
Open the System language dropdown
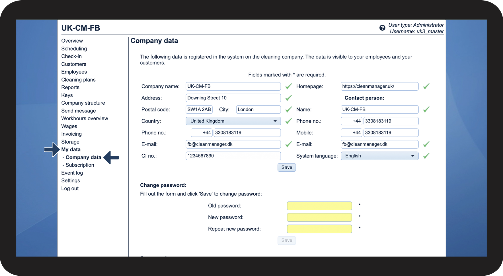click(x=379, y=156)
